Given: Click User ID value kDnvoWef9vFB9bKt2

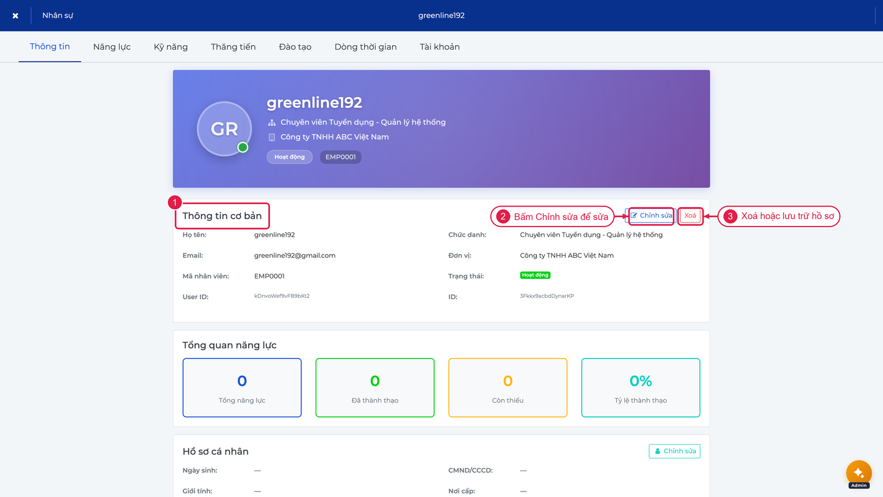Looking at the screenshot, I should (x=282, y=296).
